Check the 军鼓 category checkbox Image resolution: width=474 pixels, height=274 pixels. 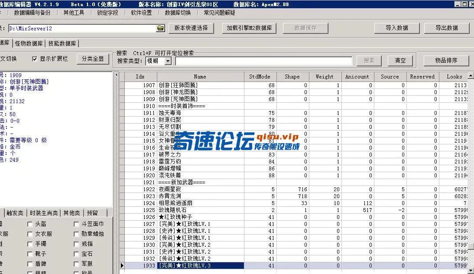[76, 264]
